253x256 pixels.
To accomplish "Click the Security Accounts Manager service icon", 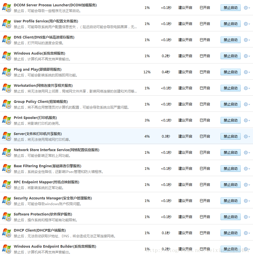I will 7,201.
